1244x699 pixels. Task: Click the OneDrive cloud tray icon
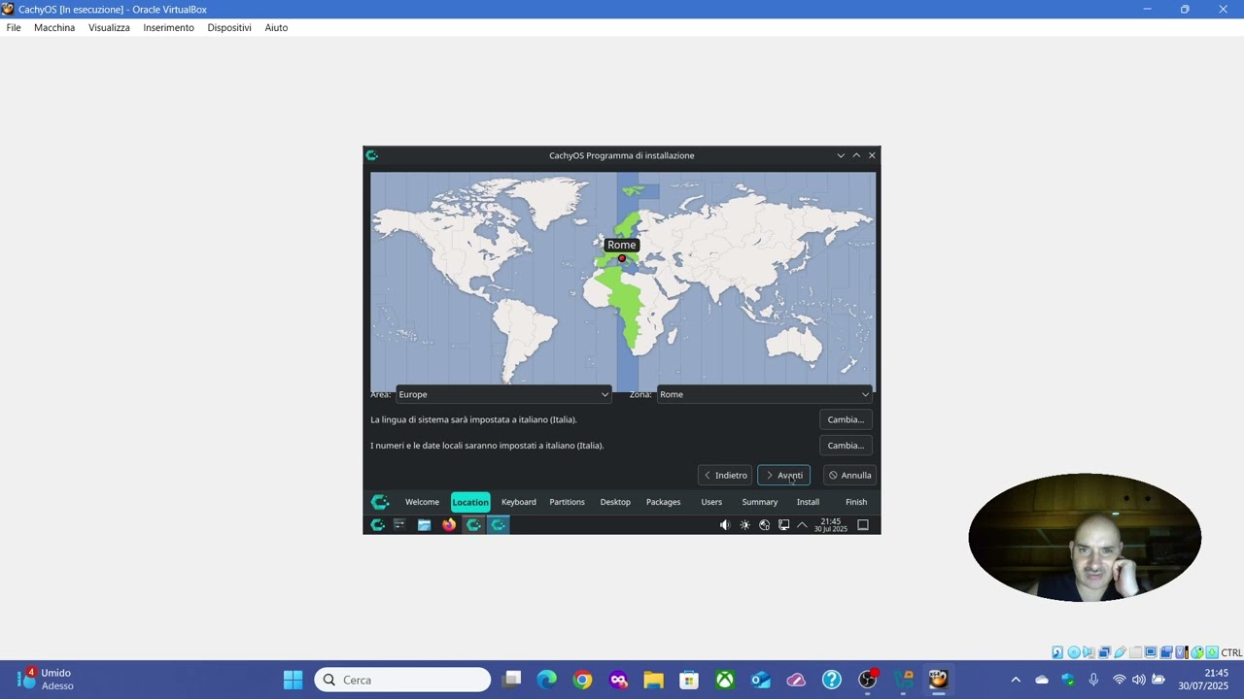point(1042,680)
